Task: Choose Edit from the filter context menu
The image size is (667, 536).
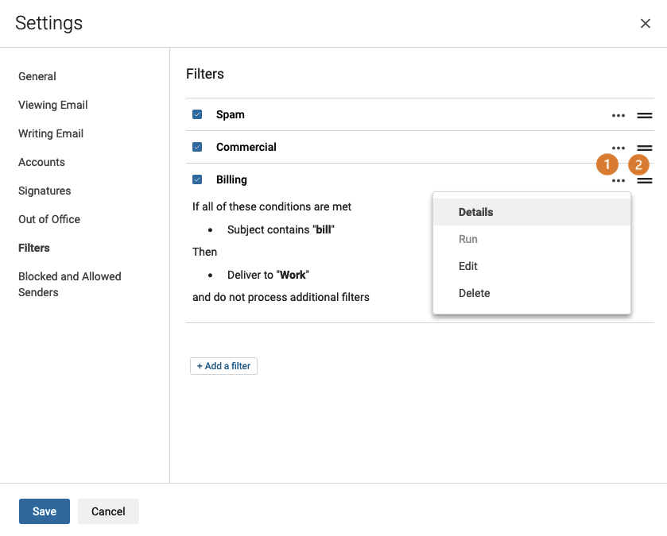Action: pyautogui.click(x=468, y=266)
